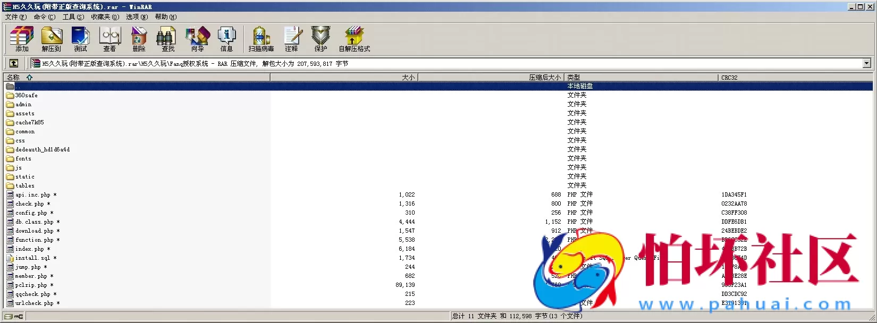Go up one folder level button
The image size is (877, 323).
(14, 63)
